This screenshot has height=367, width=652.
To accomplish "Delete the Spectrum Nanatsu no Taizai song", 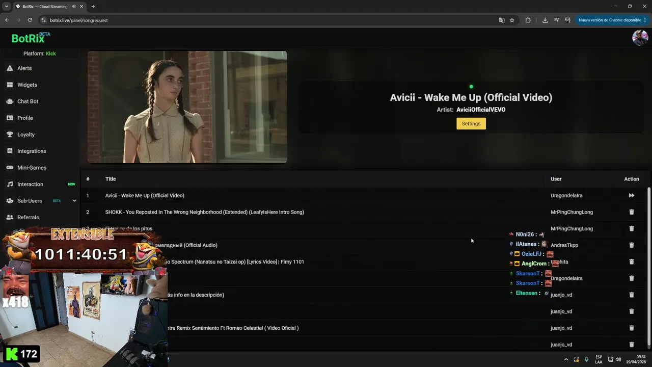I will 631,261.
